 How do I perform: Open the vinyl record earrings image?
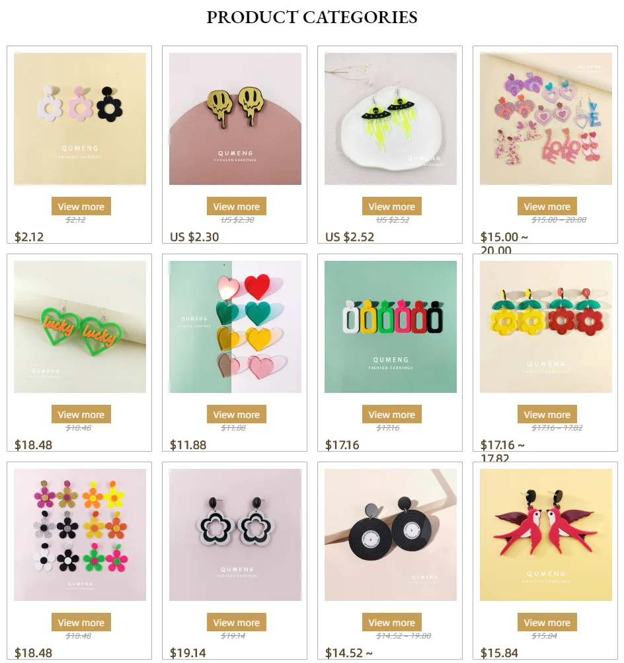coord(390,535)
